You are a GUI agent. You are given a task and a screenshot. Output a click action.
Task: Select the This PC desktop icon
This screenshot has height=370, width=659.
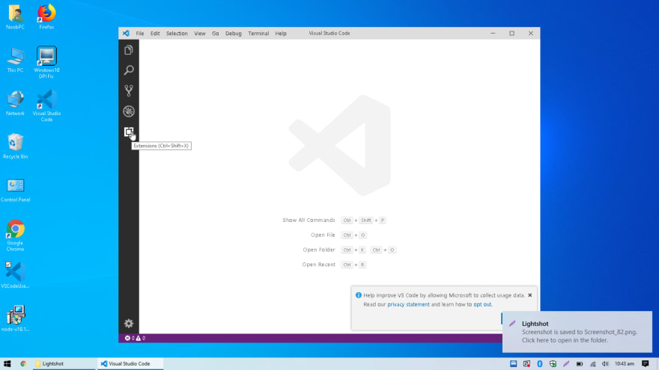[15, 61]
